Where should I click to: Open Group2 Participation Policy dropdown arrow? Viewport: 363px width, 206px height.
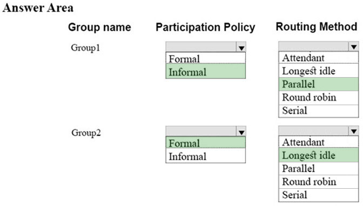(x=241, y=132)
